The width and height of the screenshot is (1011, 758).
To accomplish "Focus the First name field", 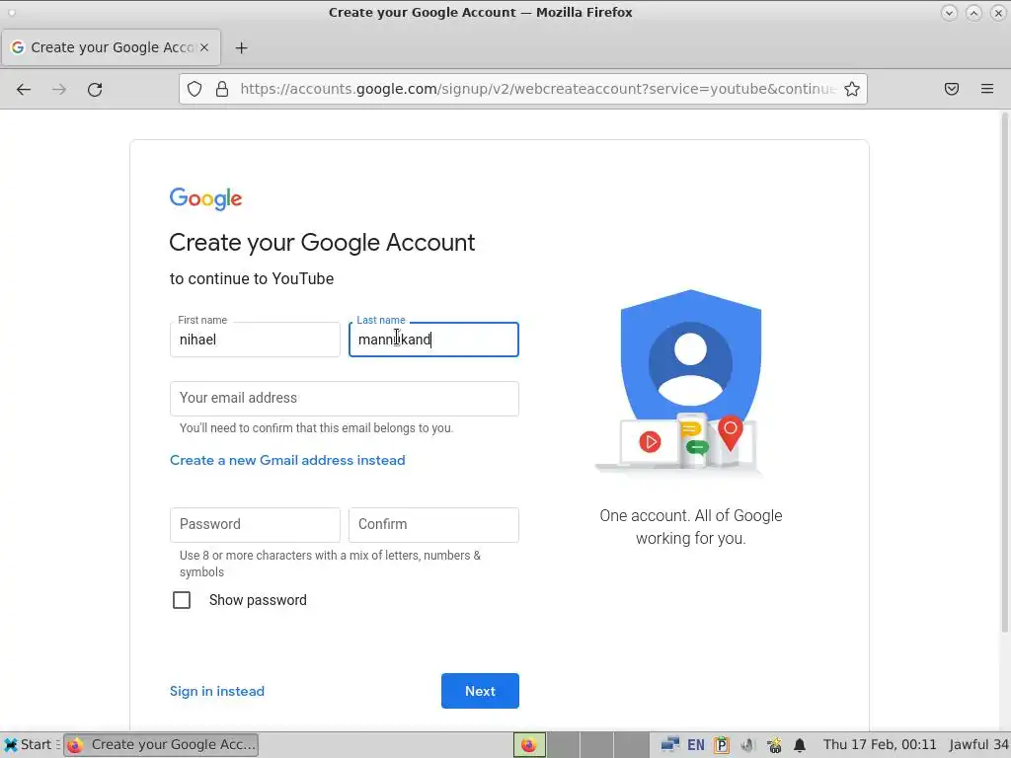I will 255,340.
